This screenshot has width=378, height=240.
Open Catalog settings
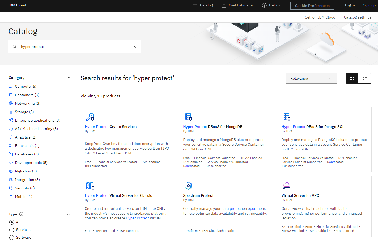point(358,17)
